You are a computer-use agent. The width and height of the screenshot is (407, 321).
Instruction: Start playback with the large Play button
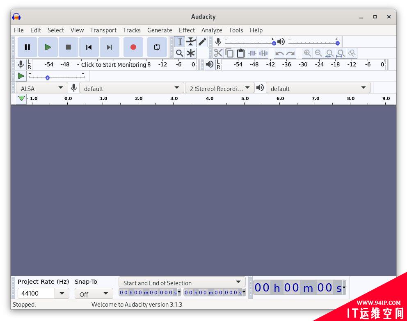click(x=48, y=47)
